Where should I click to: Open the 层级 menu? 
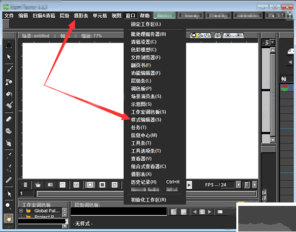(64, 16)
